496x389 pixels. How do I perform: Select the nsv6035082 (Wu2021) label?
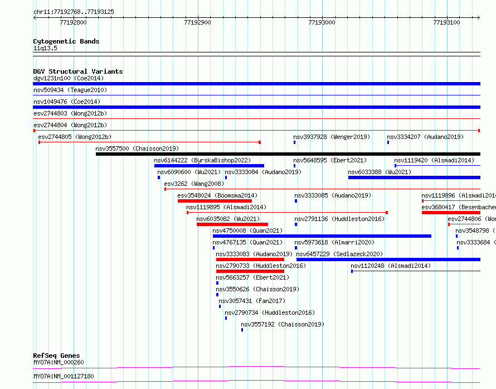(x=228, y=219)
